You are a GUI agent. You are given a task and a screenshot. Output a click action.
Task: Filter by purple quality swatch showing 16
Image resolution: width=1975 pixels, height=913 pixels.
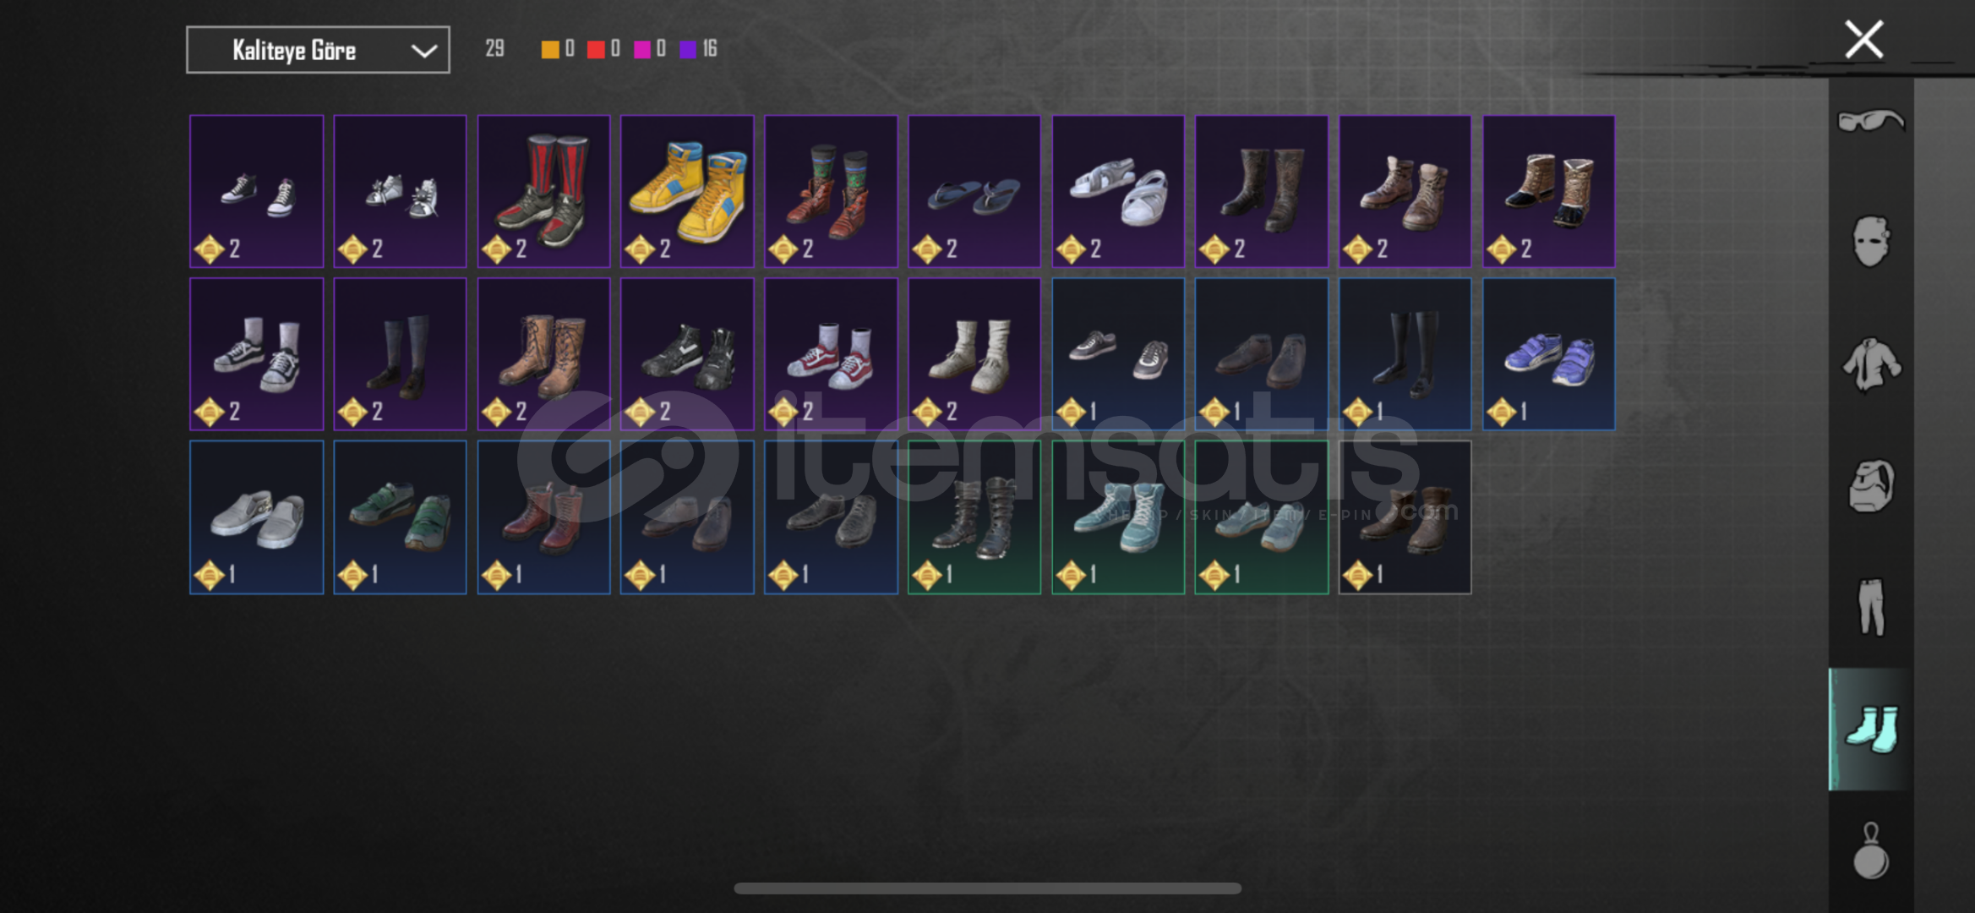(688, 49)
